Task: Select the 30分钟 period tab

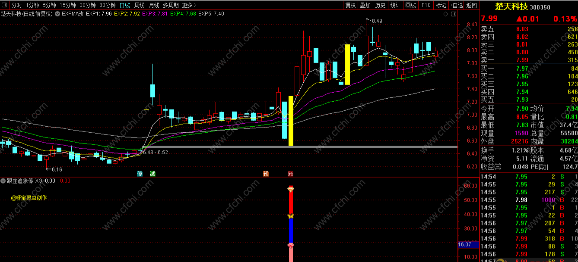Action: pos(88,5)
